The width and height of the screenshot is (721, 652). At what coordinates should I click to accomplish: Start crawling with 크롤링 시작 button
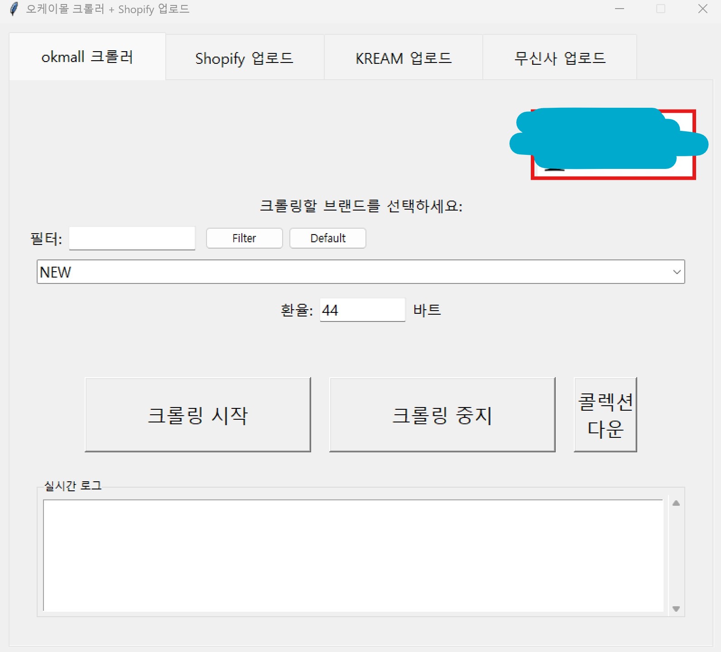198,415
